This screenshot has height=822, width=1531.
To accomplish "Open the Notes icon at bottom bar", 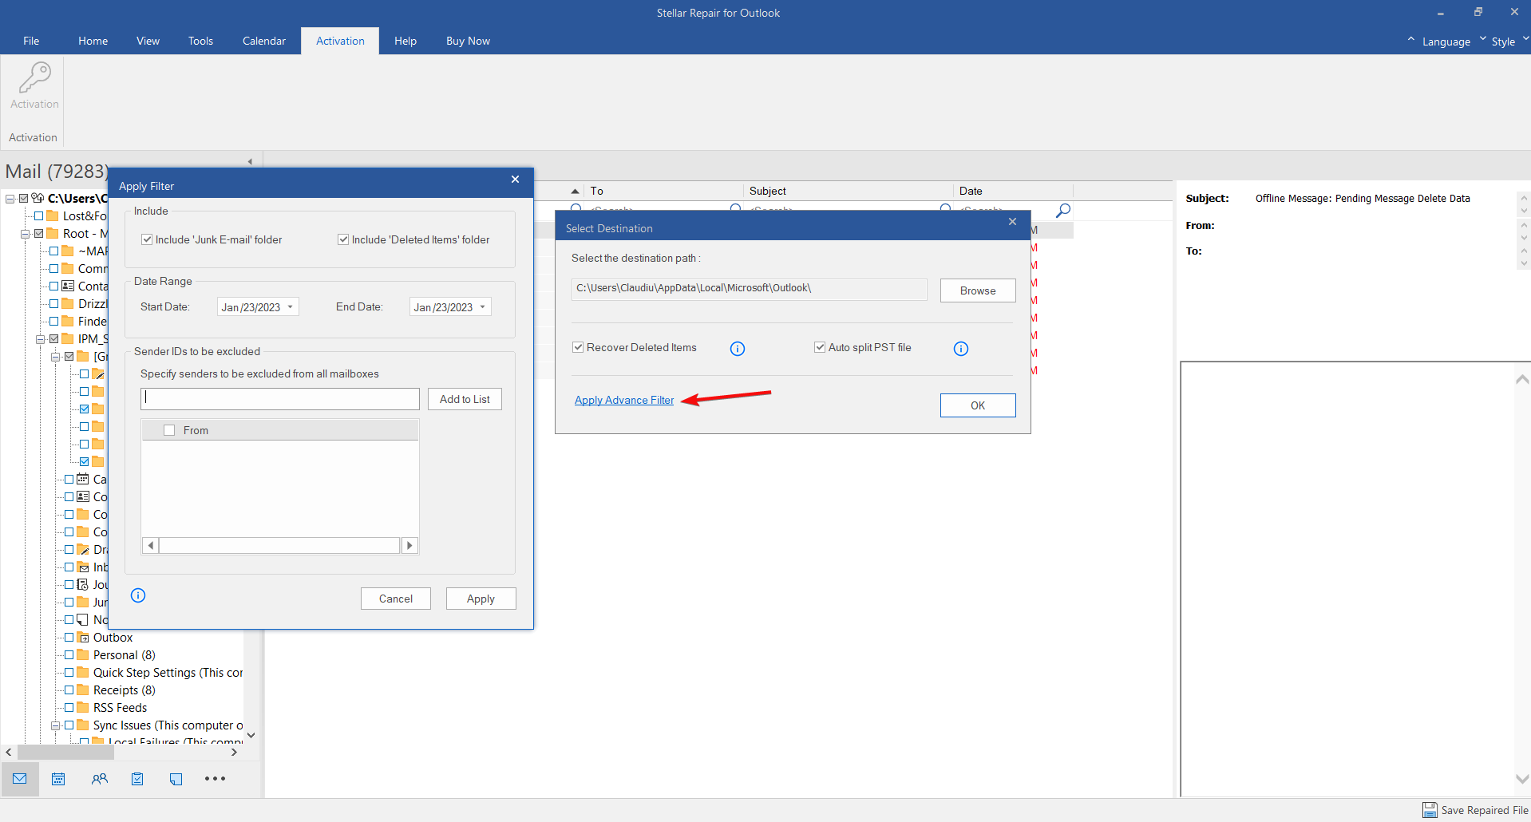I will pos(176,779).
